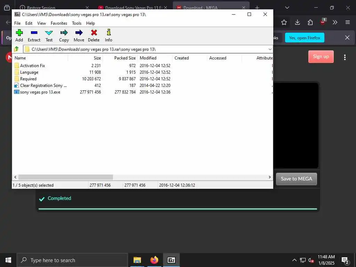Select the Language folder icon
Screen dimensions: 356x267
17,72
